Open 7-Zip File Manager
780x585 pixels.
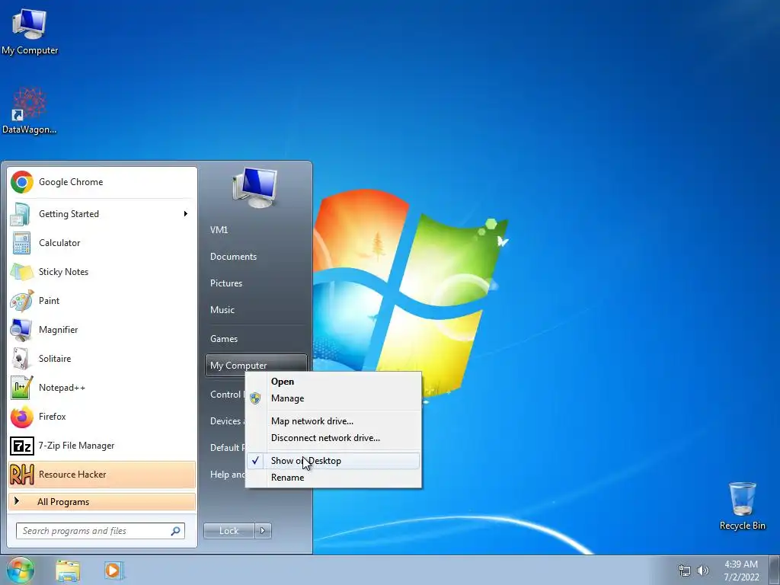[102, 446]
